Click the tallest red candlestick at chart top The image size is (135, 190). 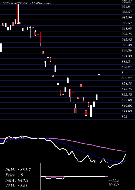click(x=18, y=14)
